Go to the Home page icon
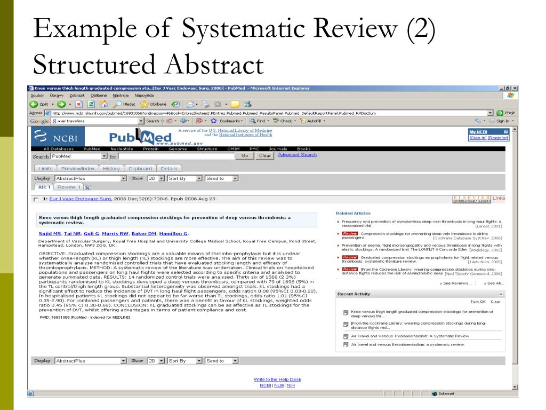 pyautogui.click(x=103, y=104)
